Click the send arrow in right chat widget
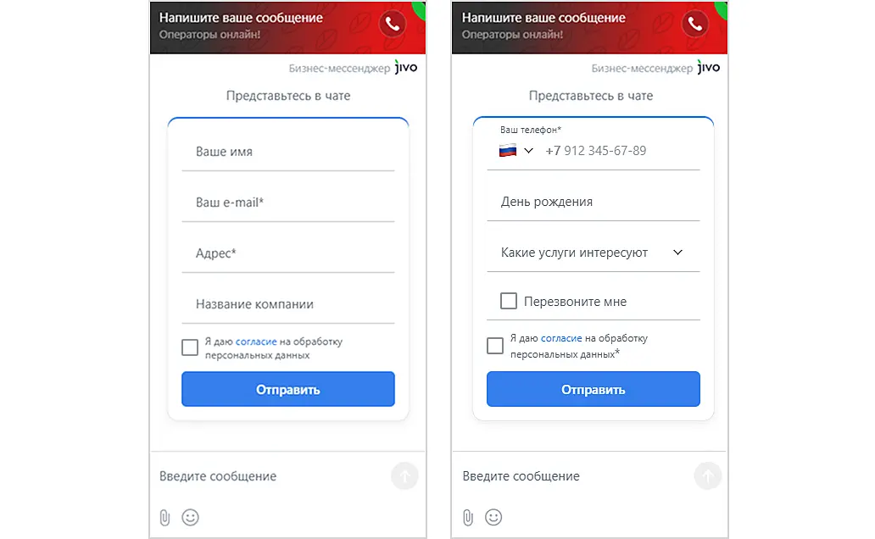875x539 pixels. click(x=708, y=476)
